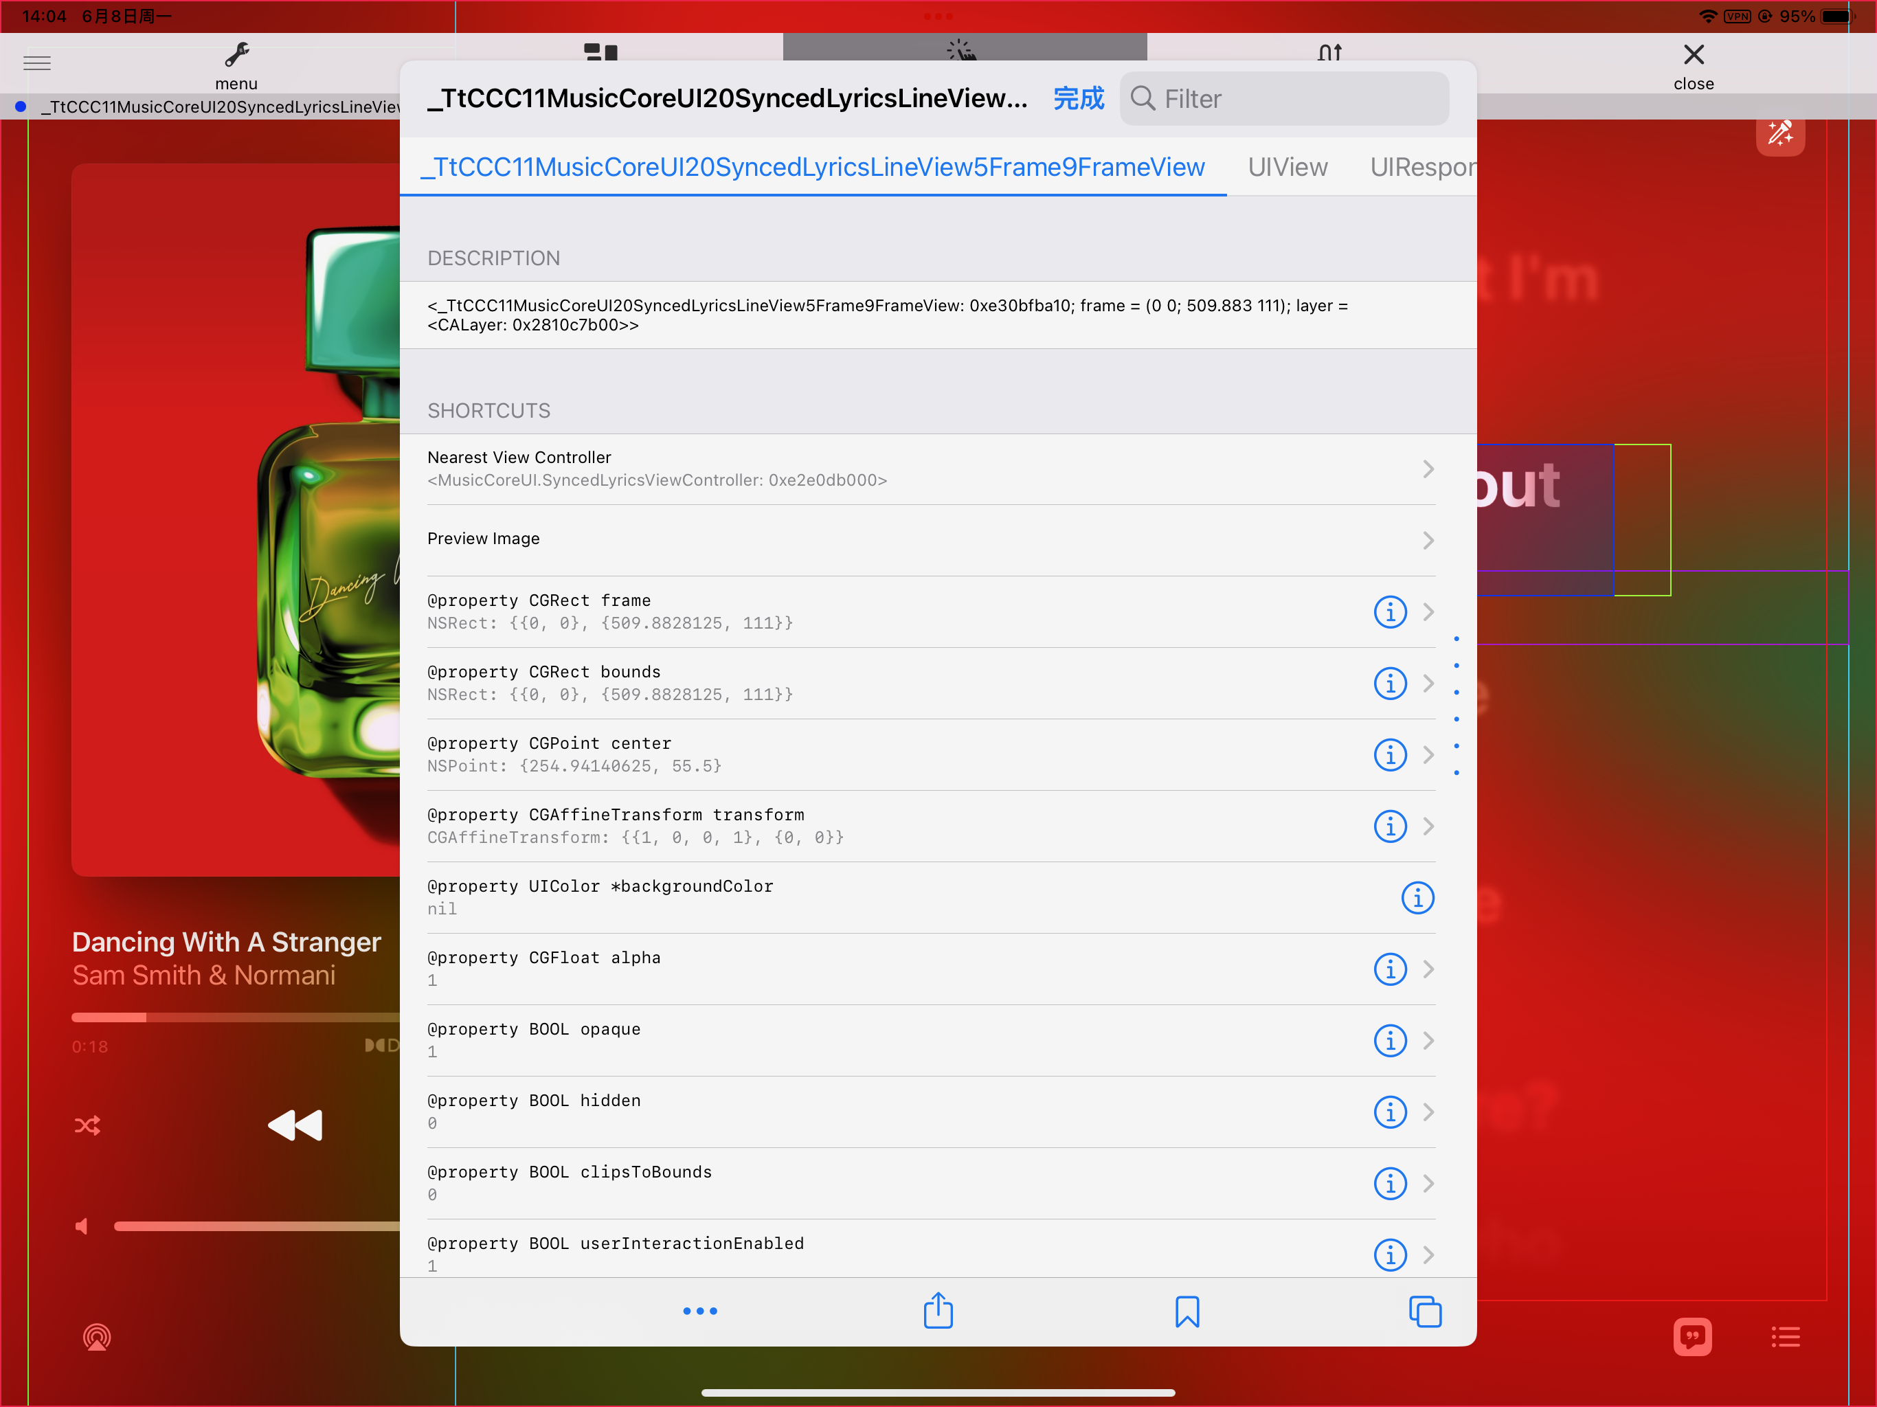Expand the center property chevron

(x=1428, y=754)
